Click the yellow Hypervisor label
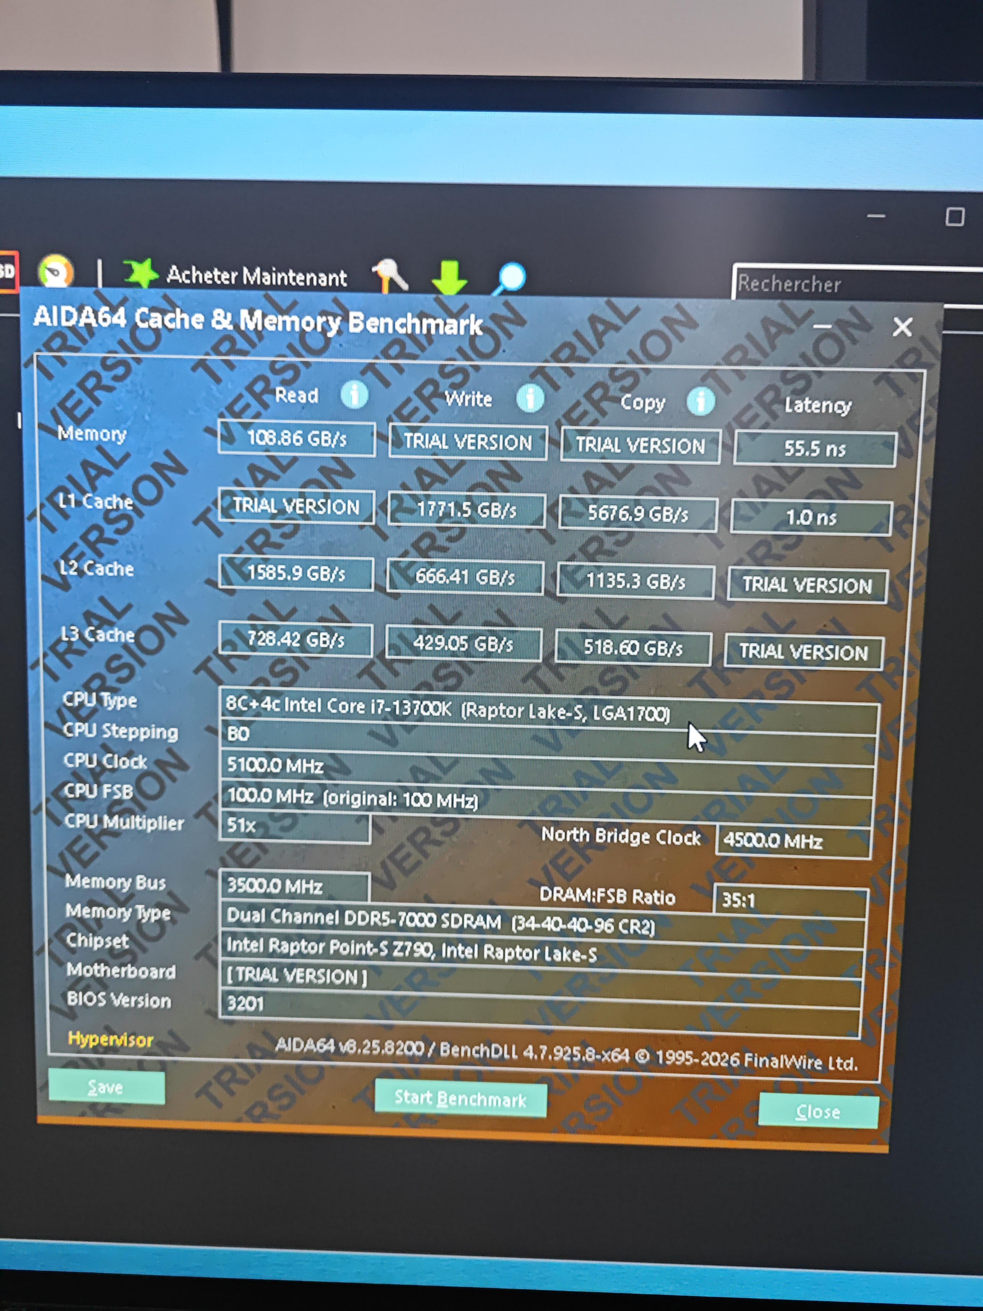This screenshot has height=1311, width=983. pyautogui.click(x=110, y=1040)
